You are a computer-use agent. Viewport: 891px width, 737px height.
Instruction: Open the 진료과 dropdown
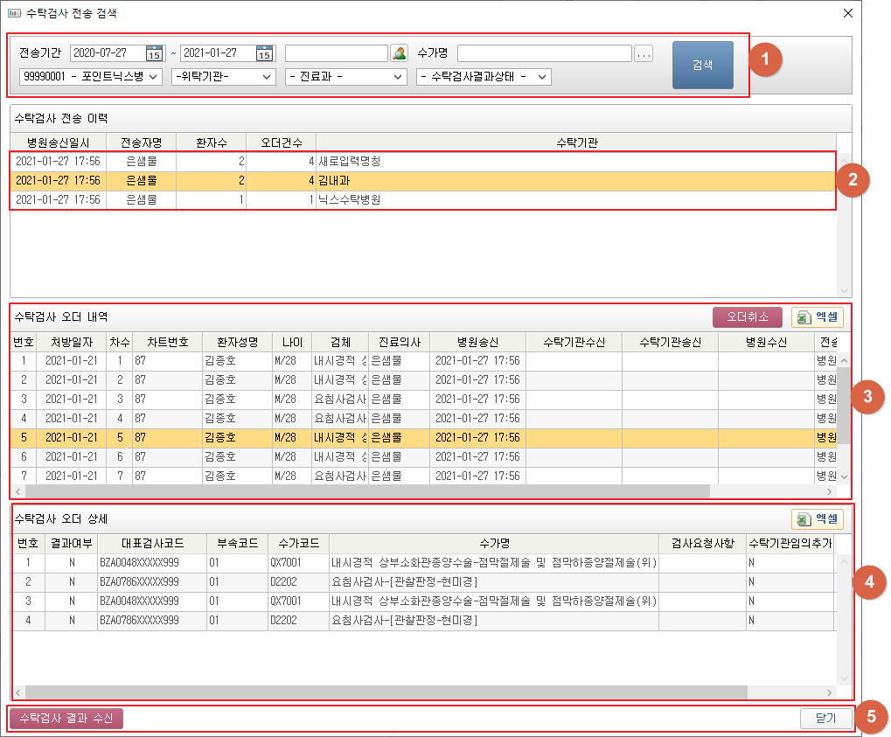tap(346, 77)
